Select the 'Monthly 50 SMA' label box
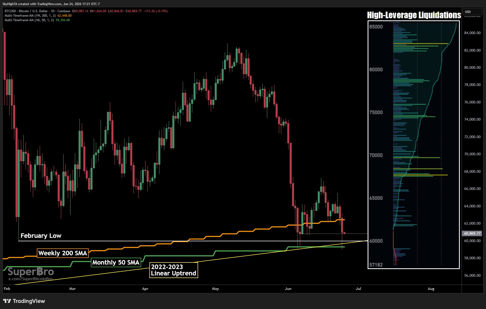This screenshot has width=486, height=309. point(116,262)
